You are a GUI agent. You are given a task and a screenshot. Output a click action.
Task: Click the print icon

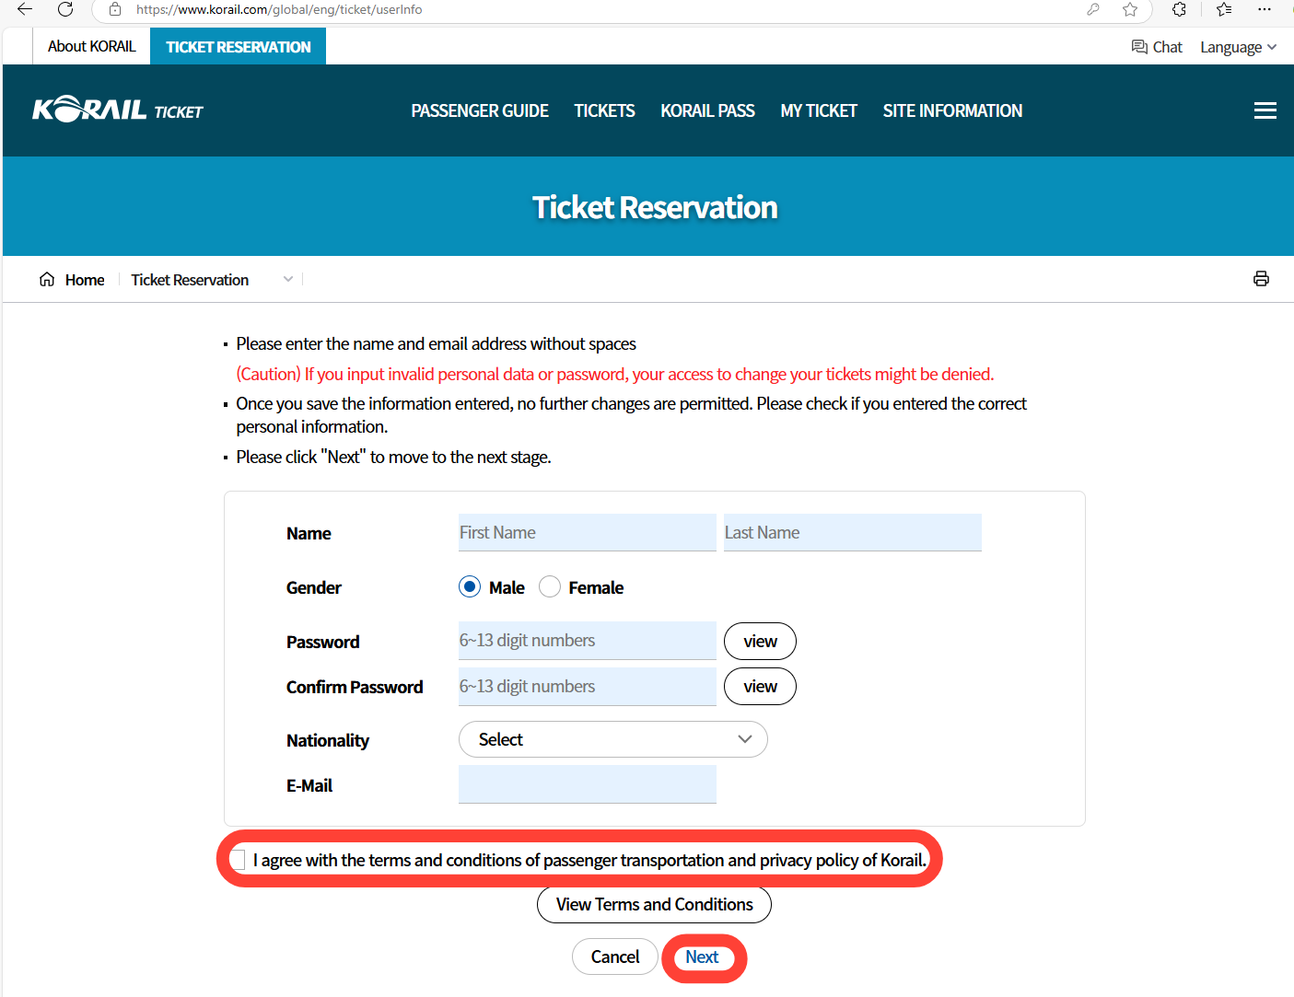tap(1261, 279)
